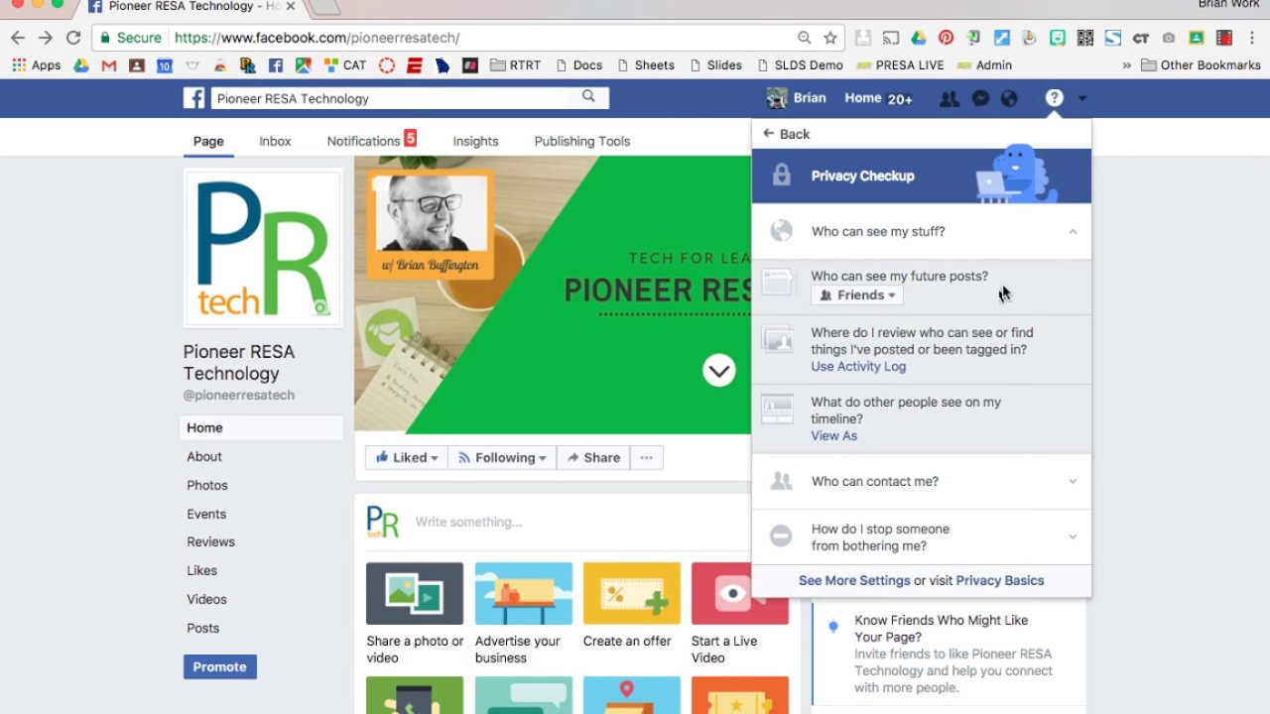The width and height of the screenshot is (1270, 714).
Task: Open the Chrome three-dot menu
Action: [1252, 38]
